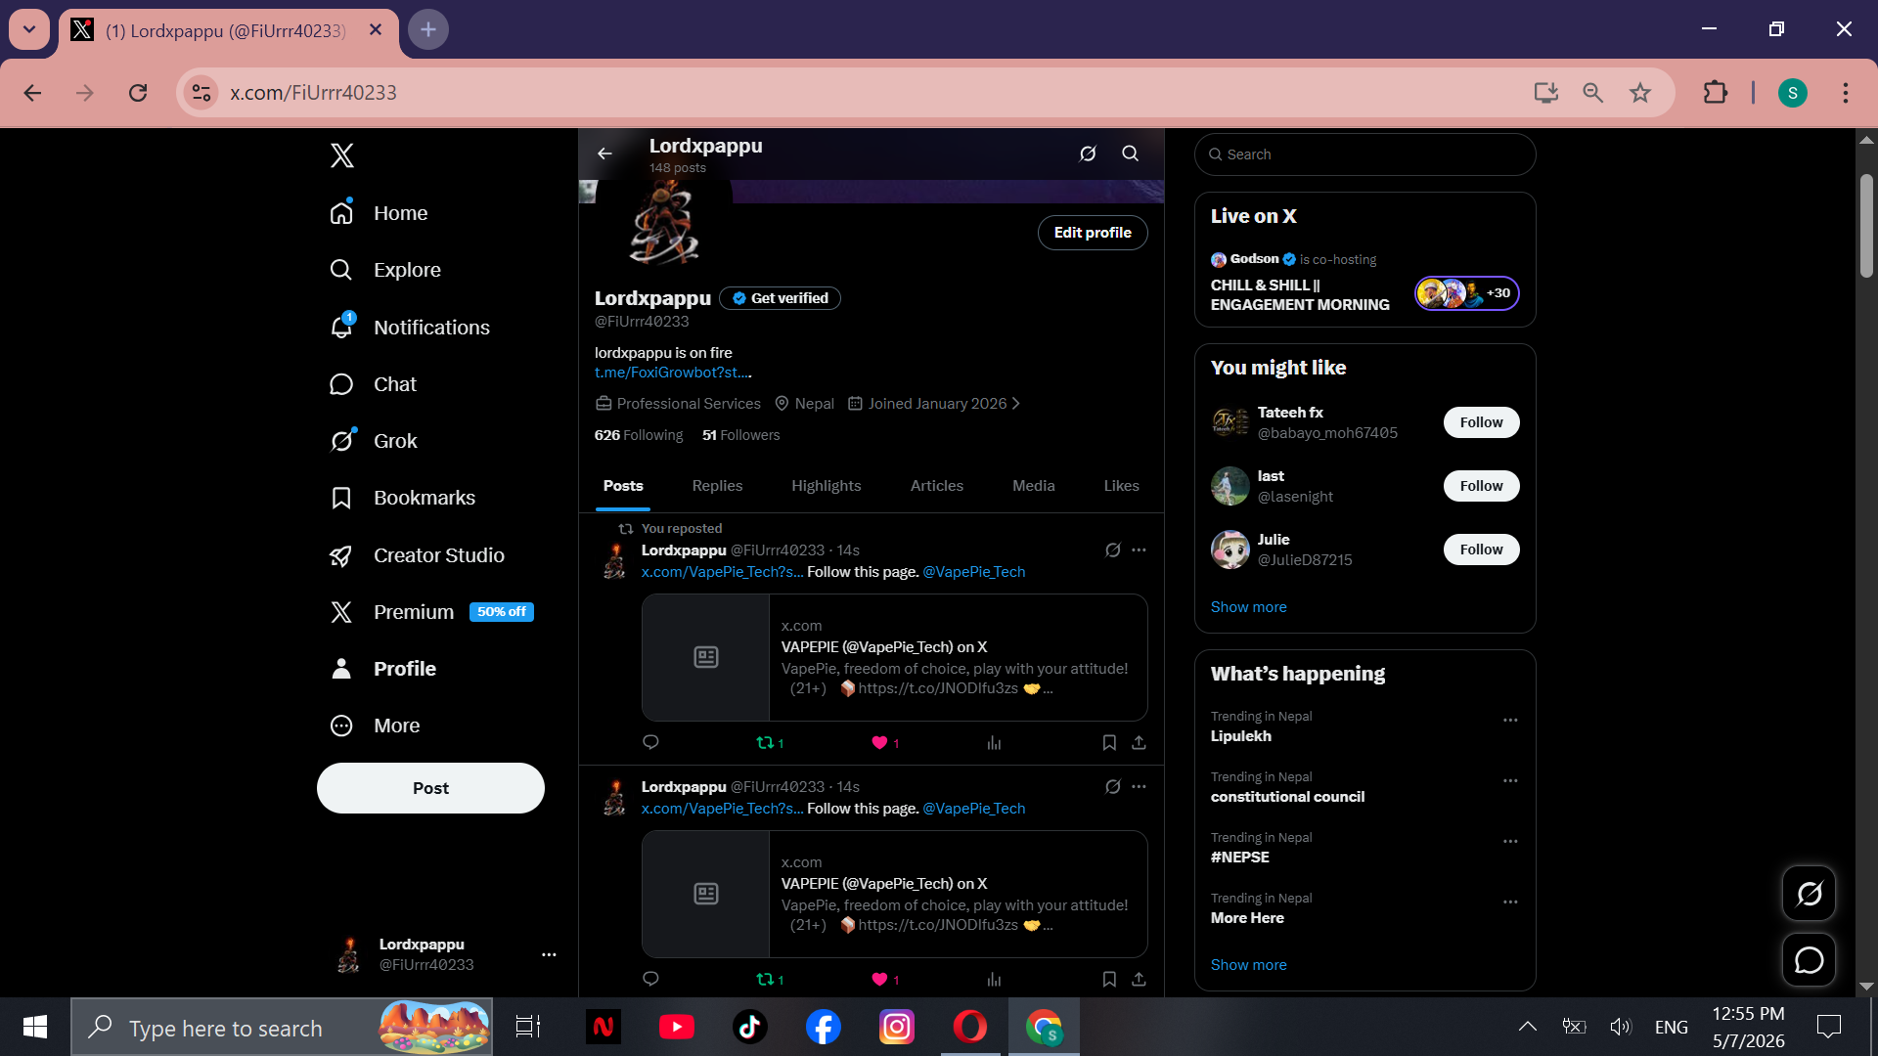
Task: View the 626 Following list
Action: [x=639, y=435]
